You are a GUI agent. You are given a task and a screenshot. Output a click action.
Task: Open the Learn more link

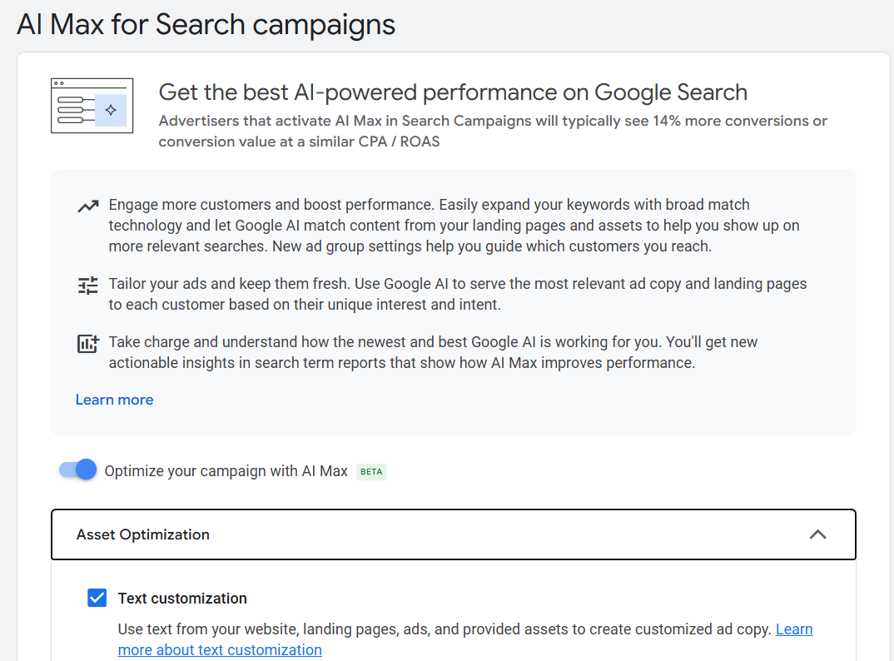(x=114, y=400)
